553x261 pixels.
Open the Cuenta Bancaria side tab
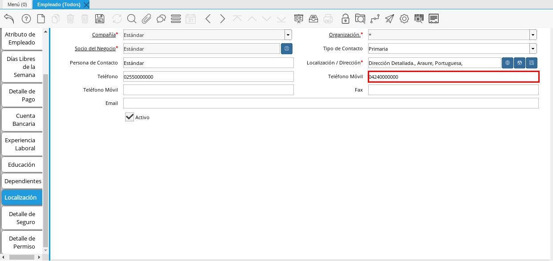tap(23, 120)
